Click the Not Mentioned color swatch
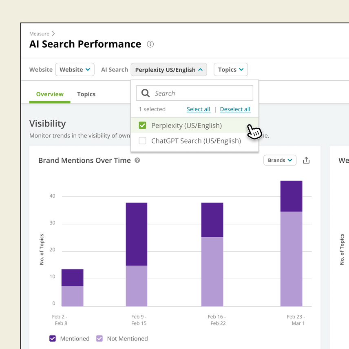The height and width of the screenshot is (349, 349). point(99,338)
